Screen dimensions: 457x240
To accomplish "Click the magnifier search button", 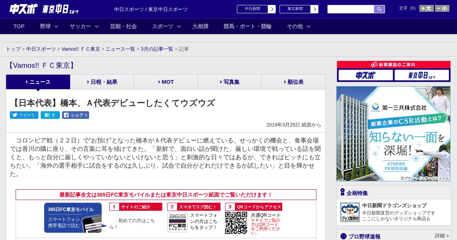I will (x=379, y=9).
